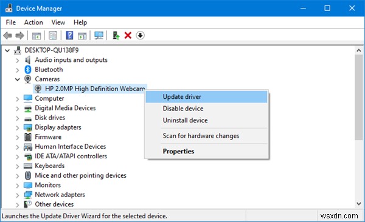This screenshot has width=365, height=222.
Task: Click the scrollbar down arrow
Action: [359, 204]
